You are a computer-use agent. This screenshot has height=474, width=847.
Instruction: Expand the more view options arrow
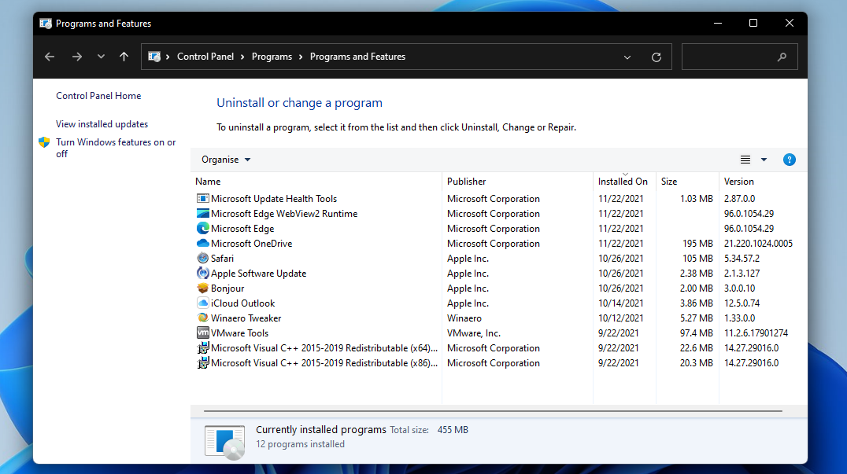[x=764, y=160]
